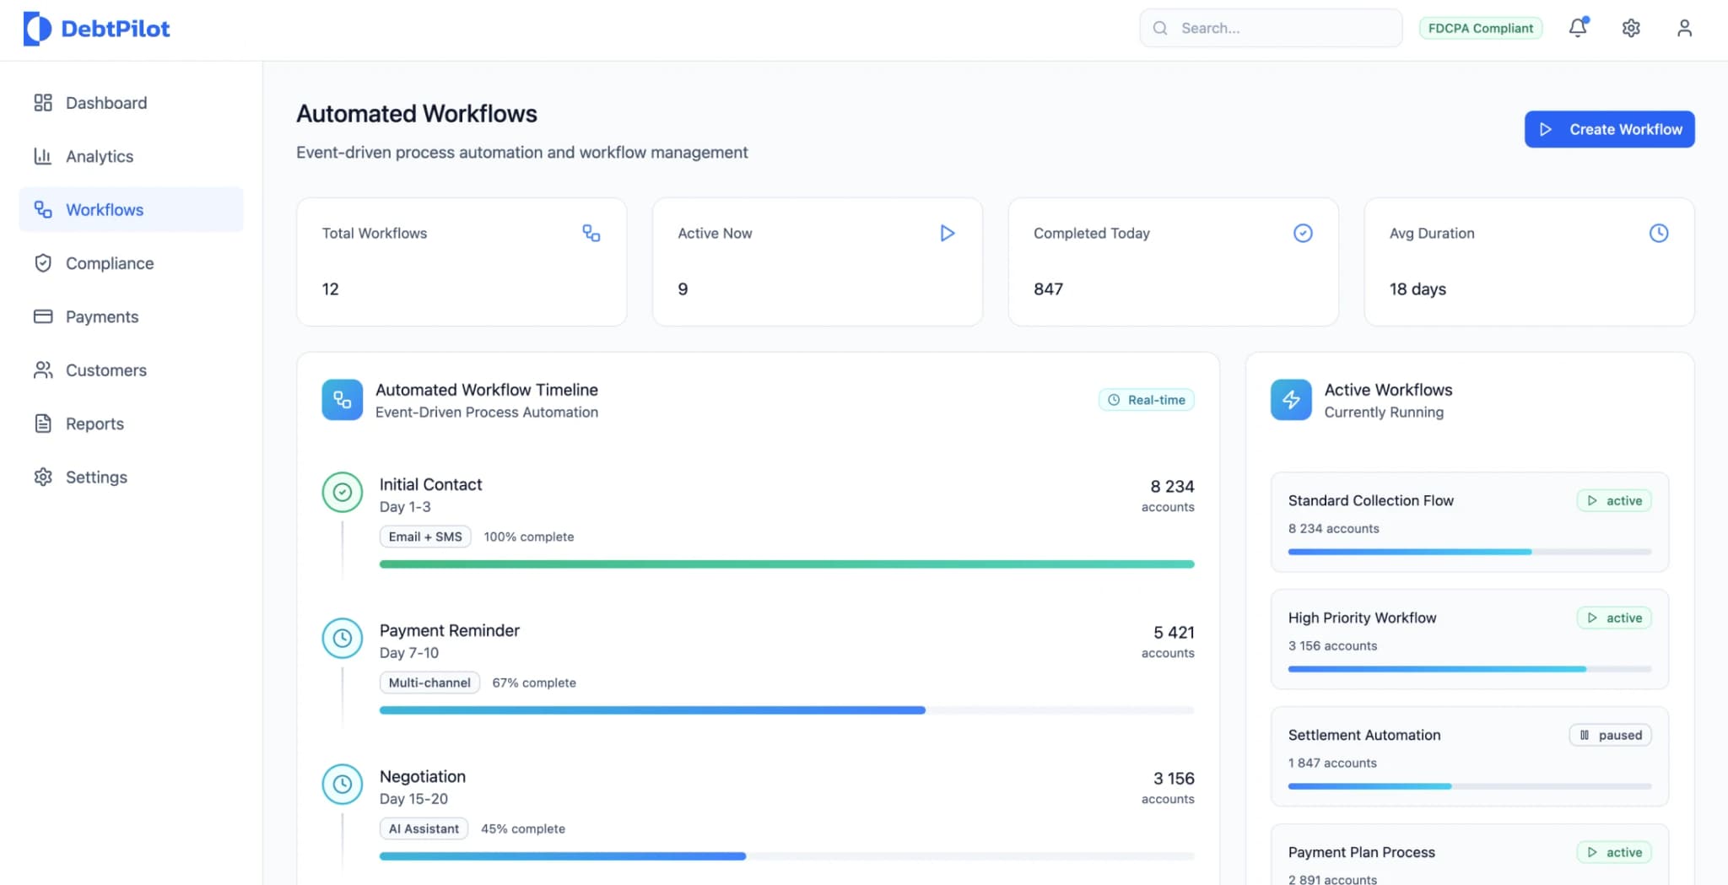Open settings via header gear icon
This screenshot has height=885, width=1728.
point(1631,28)
